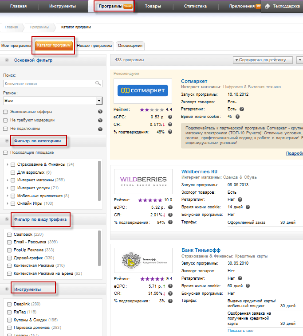Click the Приложения top menu item
303x336 pixels.
coord(242,6)
